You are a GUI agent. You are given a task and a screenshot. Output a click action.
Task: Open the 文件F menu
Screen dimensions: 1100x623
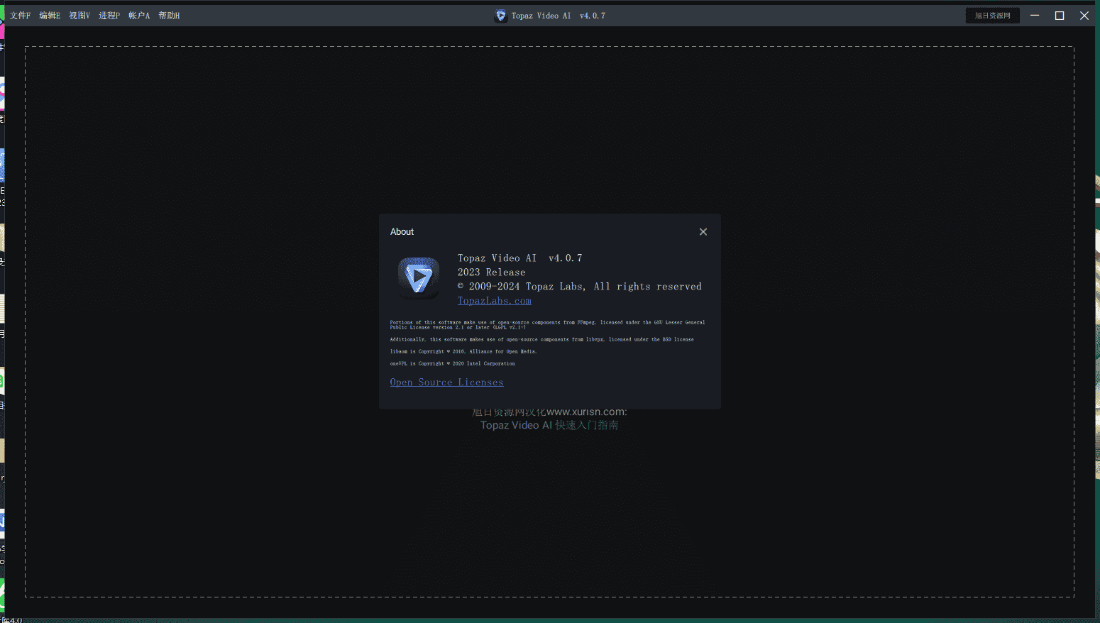tap(20, 16)
